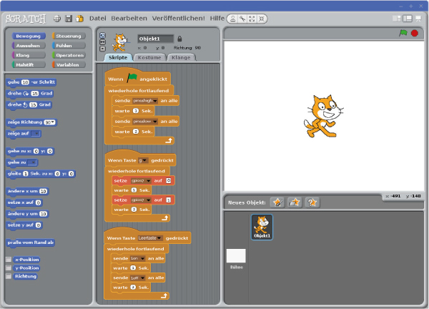Click the share project icon
Image resolution: width=429 pixels, height=309 pixels.
[79, 19]
